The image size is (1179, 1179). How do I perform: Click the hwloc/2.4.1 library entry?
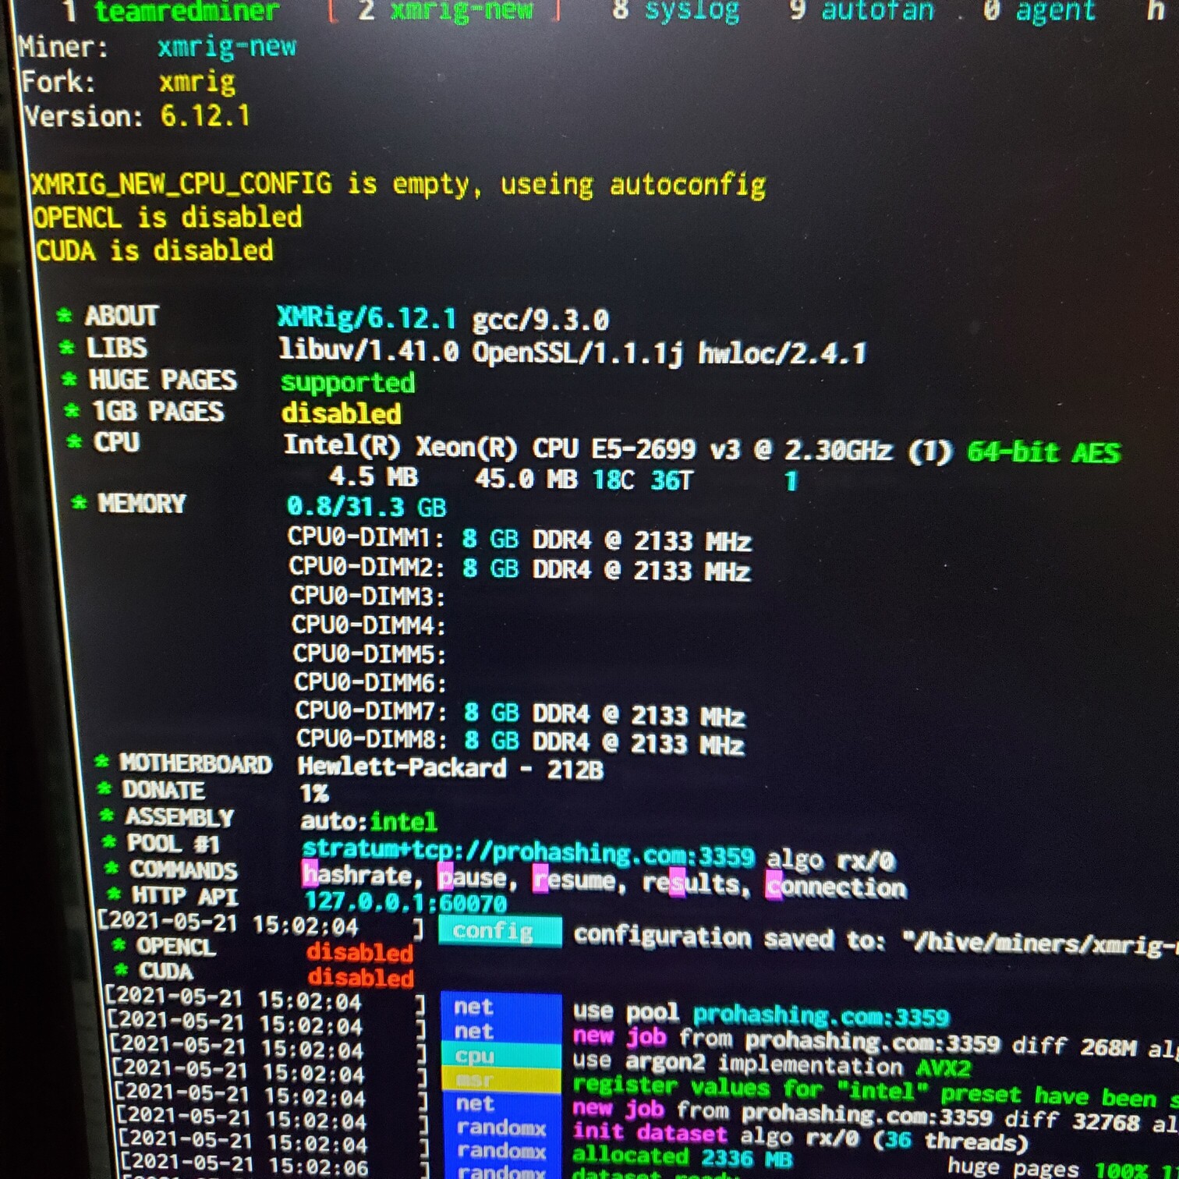(x=782, y=354)
